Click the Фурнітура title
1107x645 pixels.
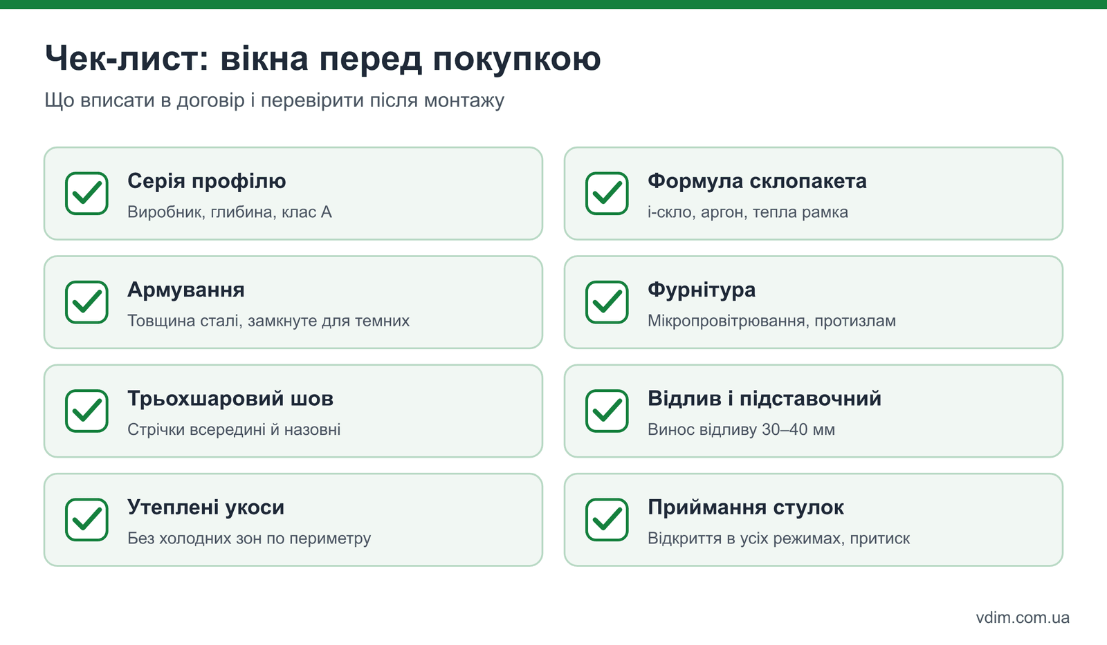coord(702,290)
